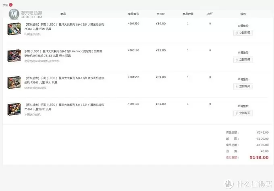The height and width of the screenshot is (191, 274).
Task: Select product number 4206136
Action: tap(133, 104)
